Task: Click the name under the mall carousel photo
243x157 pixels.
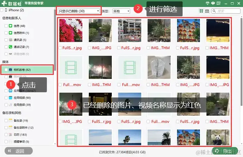Action: [131, 48]
